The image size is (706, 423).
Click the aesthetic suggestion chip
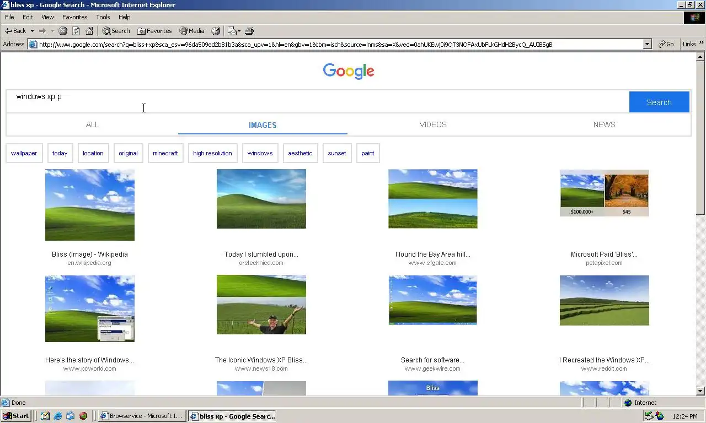(x=300, y=153)
